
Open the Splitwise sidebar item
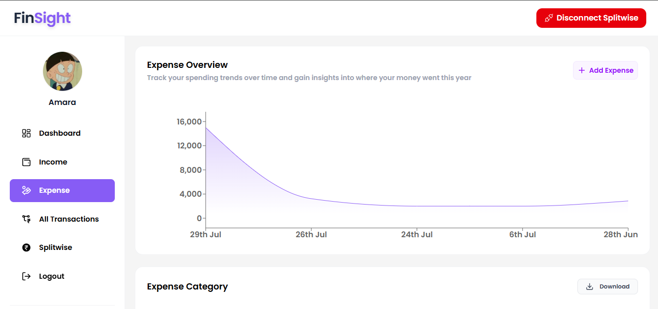[62, 247]
